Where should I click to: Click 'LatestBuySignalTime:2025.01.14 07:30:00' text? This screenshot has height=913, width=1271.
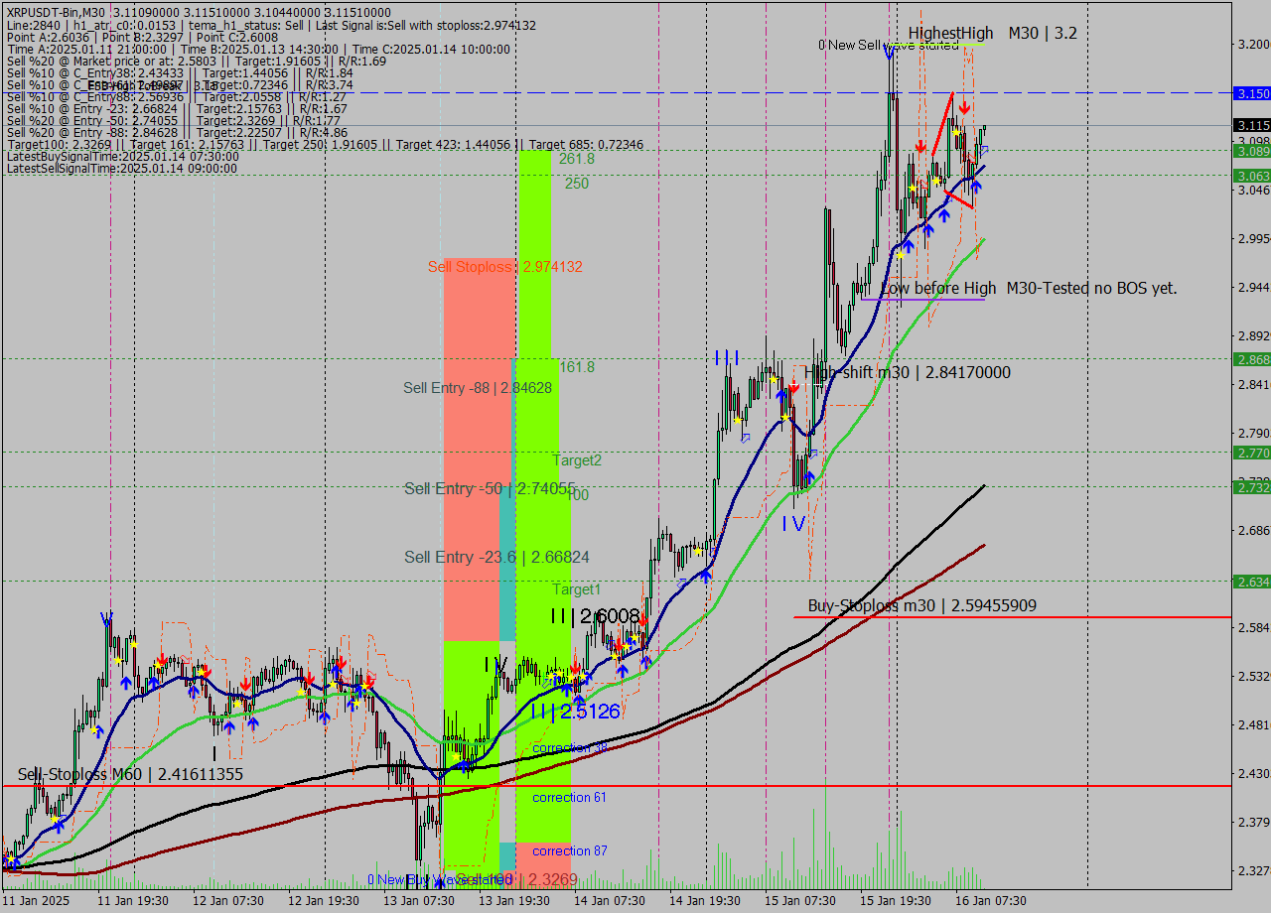(122, 157)
